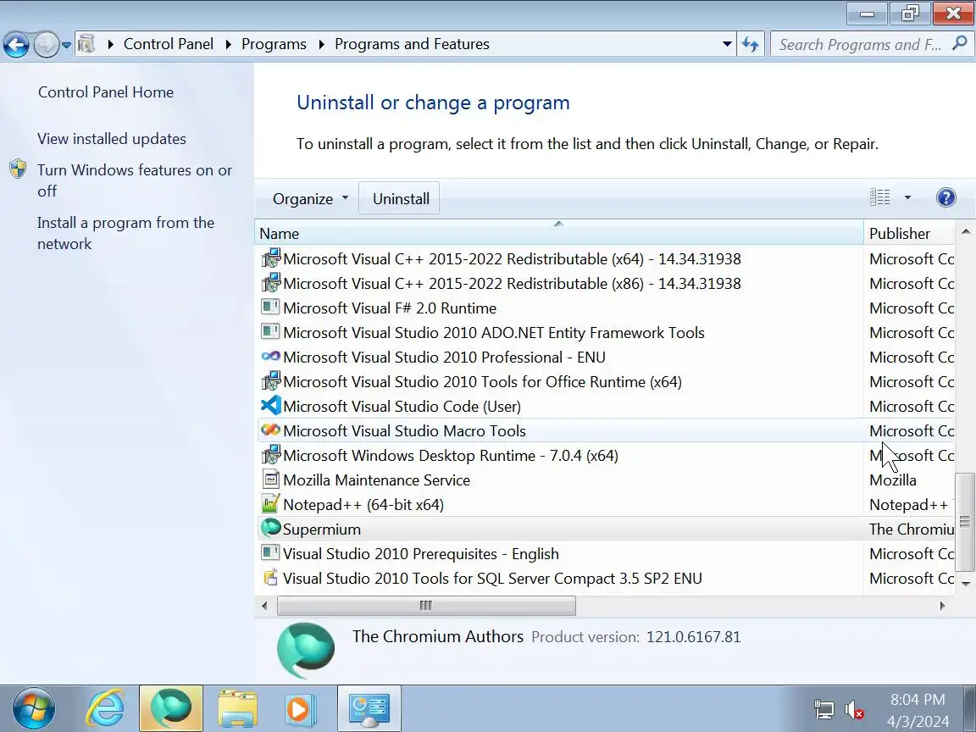Select Microsoft Visual Studio Code (User) text
Screen dimensions: 976x732
402,407
